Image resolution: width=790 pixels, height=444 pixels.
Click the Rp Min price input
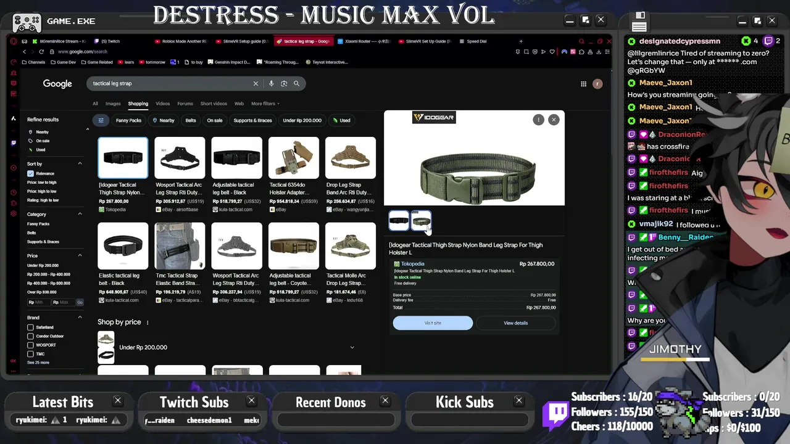pos(38,302)
